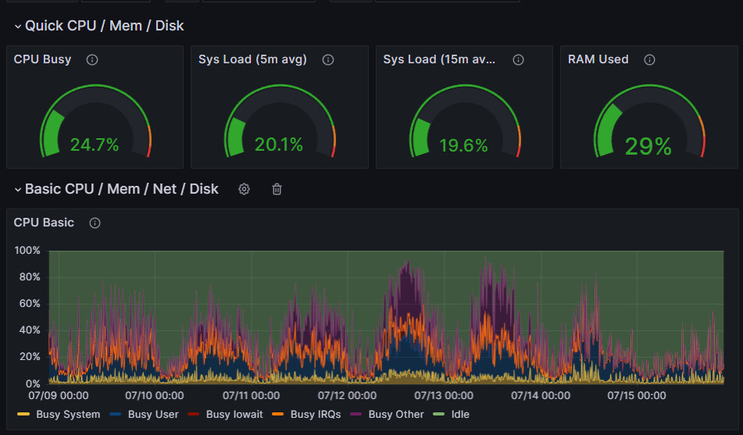Click the RAM Used info icon
Image resolution: width=743 pixels, height=435 pixels.
650,59
